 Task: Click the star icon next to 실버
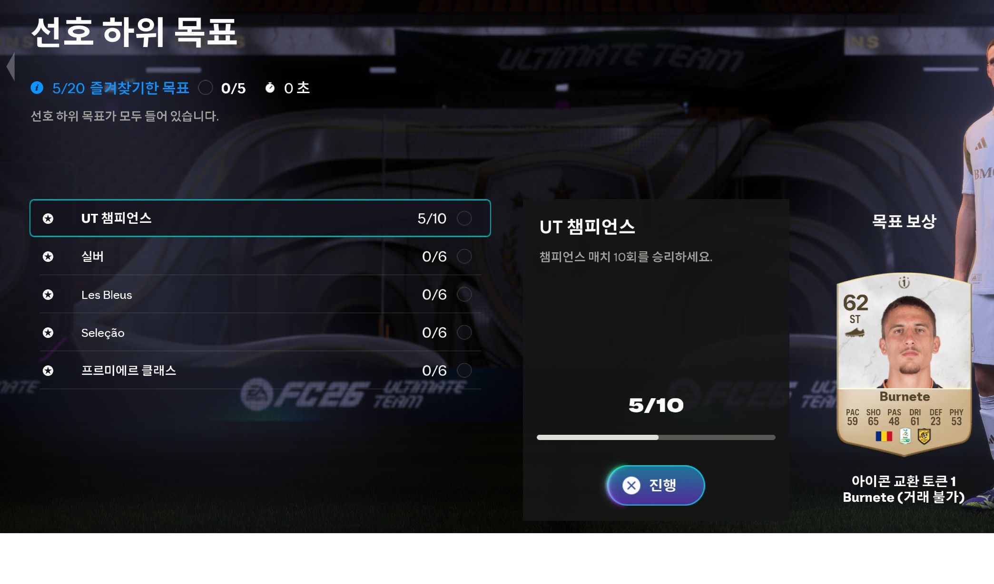click(x=48, y=257)
